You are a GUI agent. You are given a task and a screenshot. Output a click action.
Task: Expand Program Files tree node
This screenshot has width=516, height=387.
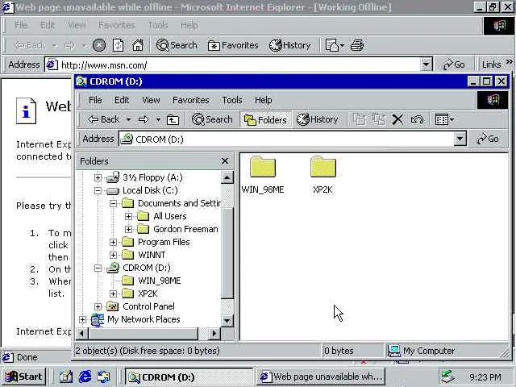tap(113, 242)
